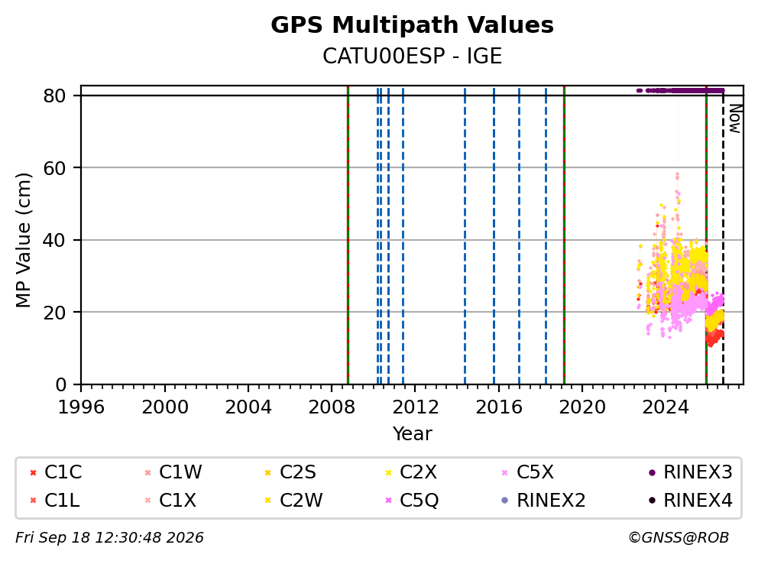Screen dimensions: 758x561
Task: Click the C5Q magenta legend marker
Action: click(x=388, y=501)
